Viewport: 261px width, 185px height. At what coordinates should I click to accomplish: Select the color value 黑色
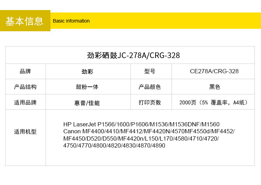tap(215, 87)
